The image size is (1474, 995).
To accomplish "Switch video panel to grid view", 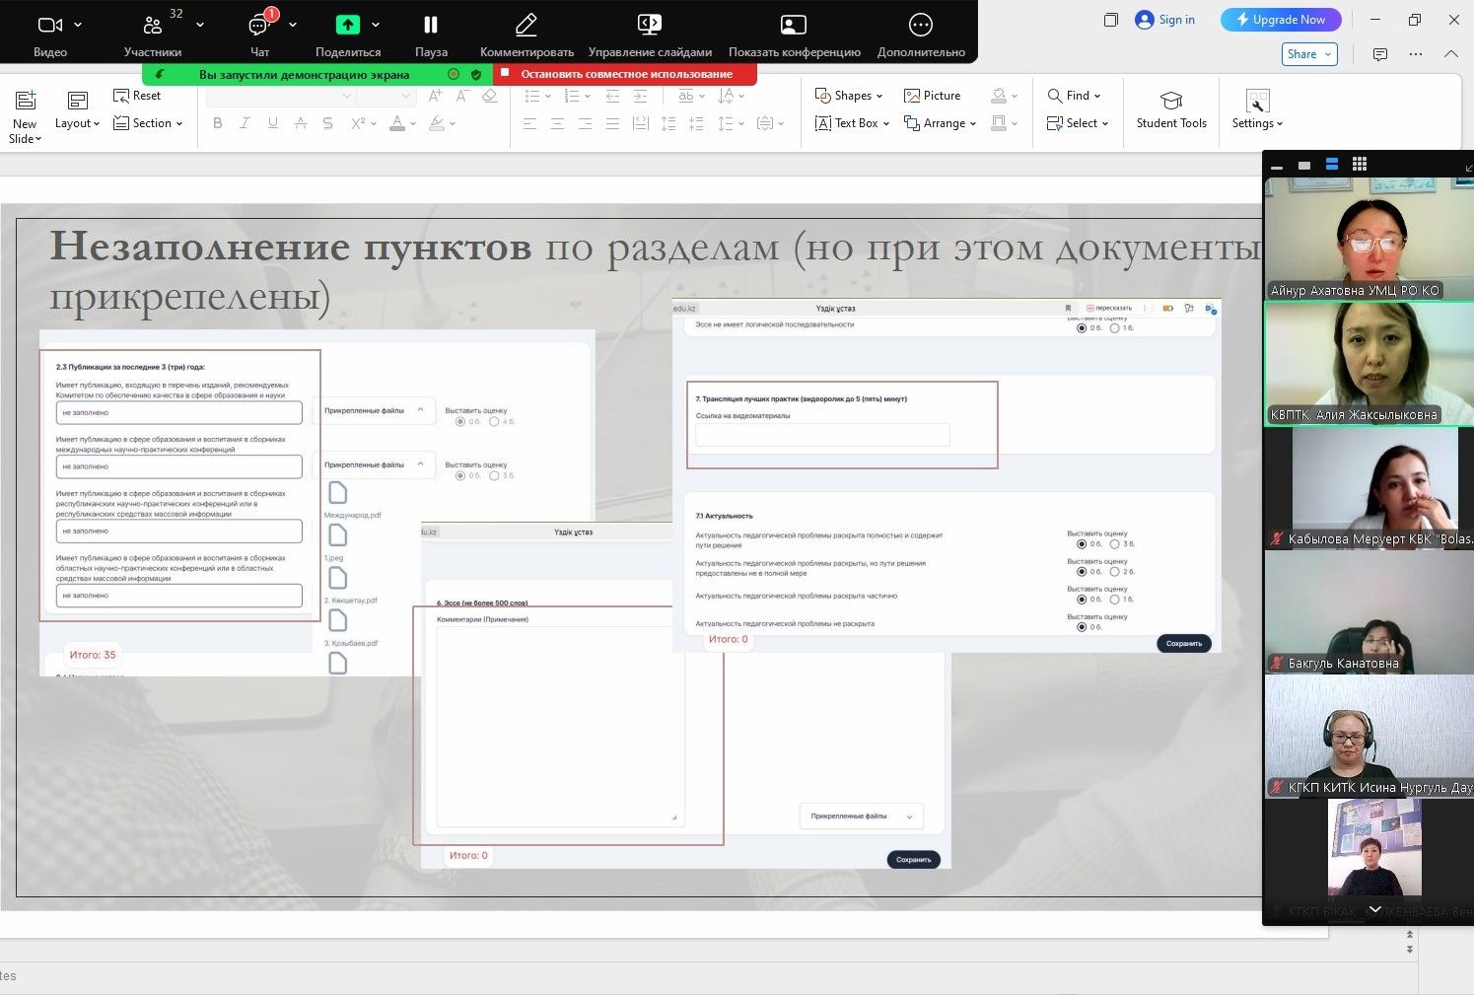I will tap(1359, 165).
